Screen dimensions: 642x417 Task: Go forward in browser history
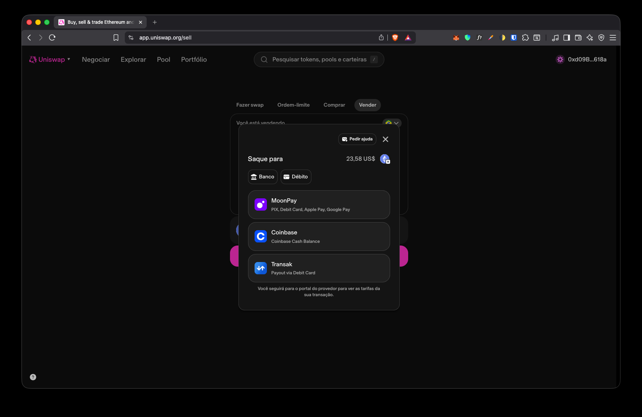click(x=41, y=38)
